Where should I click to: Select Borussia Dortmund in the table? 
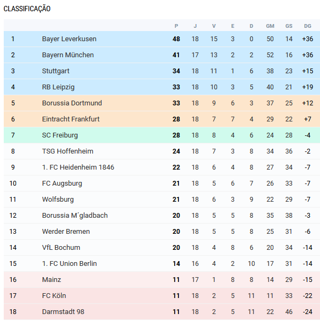72,103
